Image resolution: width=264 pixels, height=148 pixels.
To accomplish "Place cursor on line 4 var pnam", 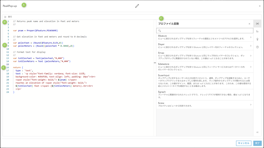I will coord(35,31).
